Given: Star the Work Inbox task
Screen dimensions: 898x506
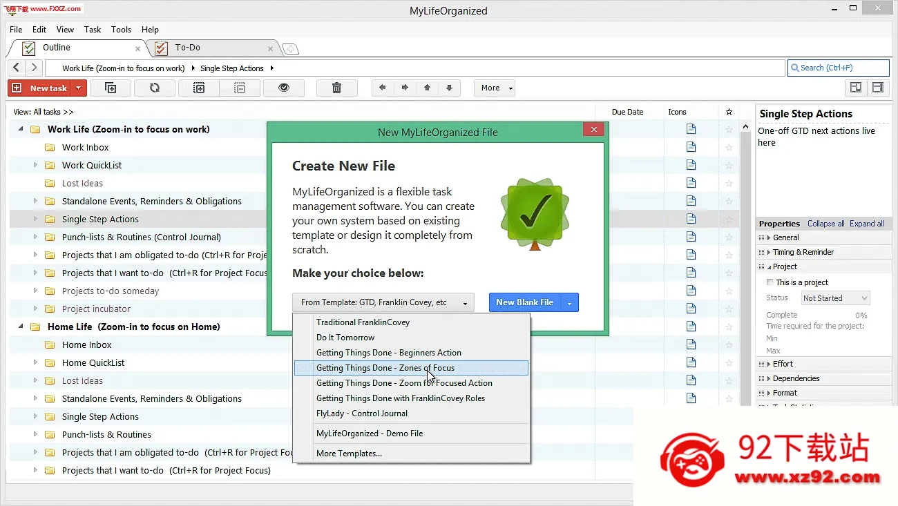Looking at the screenshot, I should (729, 147).
